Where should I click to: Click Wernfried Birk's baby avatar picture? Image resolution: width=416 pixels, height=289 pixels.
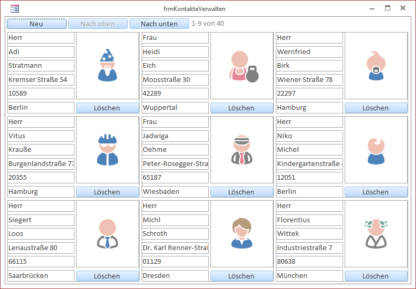tap(376, 66)
